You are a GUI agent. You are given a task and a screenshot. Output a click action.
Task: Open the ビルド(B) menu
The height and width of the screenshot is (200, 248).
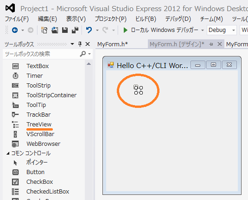tap(146, 19)
